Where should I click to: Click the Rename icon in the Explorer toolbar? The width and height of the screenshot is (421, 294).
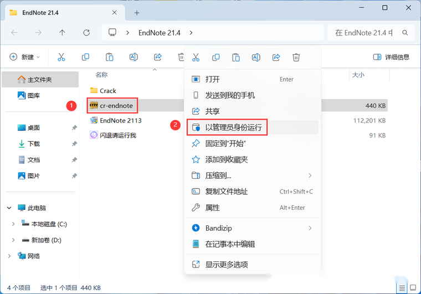[x=134, y=57]
